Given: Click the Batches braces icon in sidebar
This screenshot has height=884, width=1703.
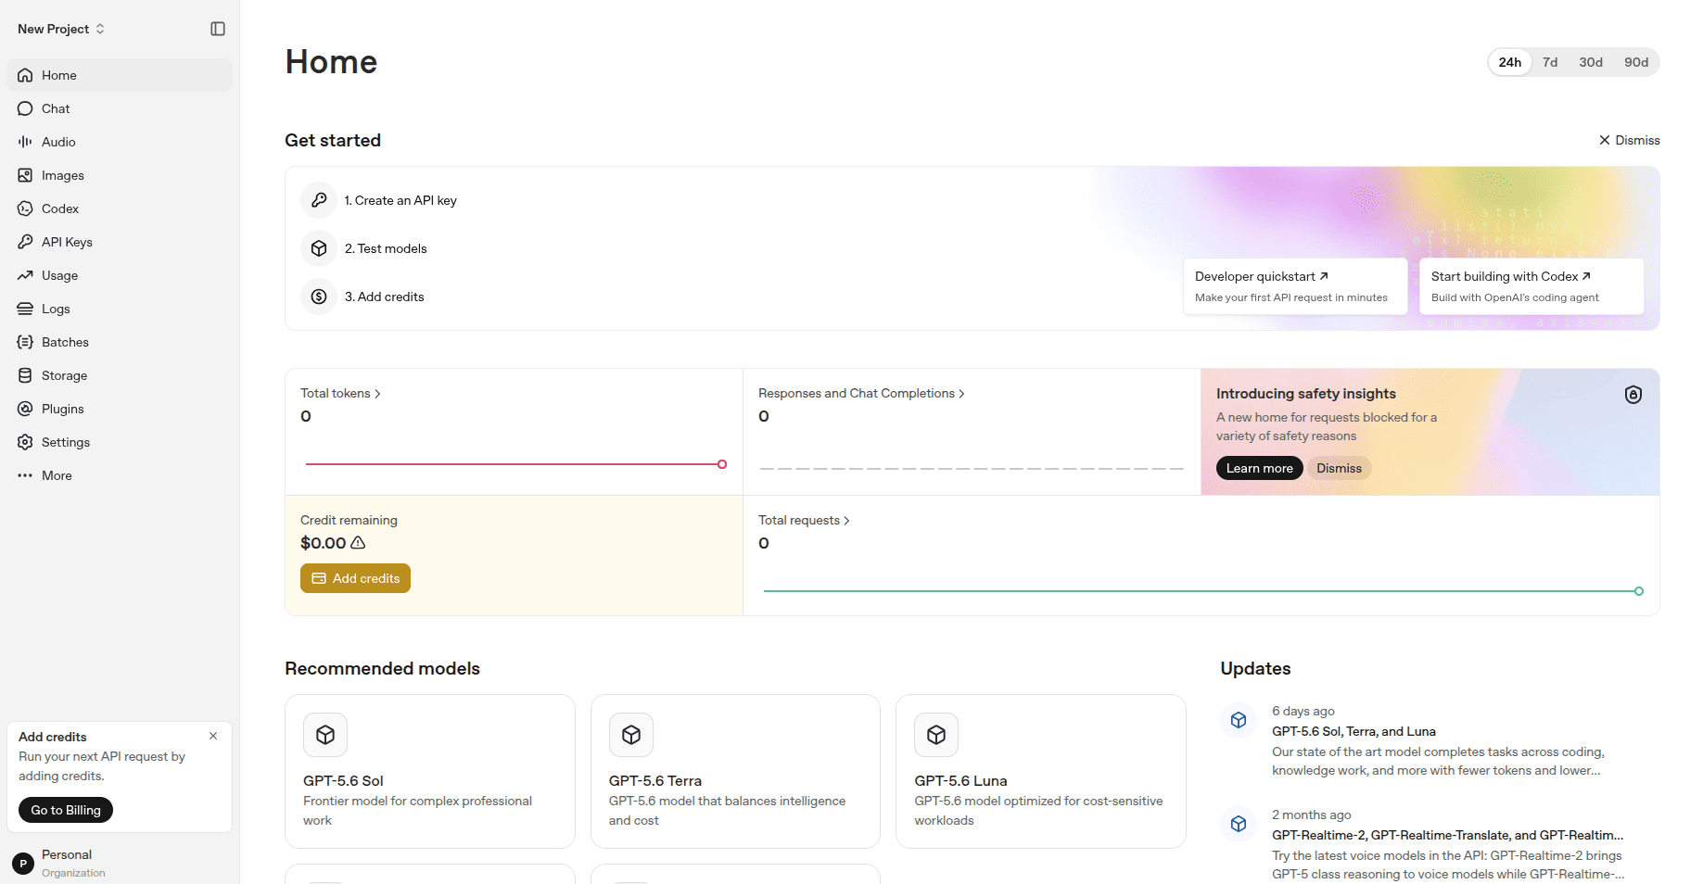Looking at the screenshot, I should click(25, 342).
